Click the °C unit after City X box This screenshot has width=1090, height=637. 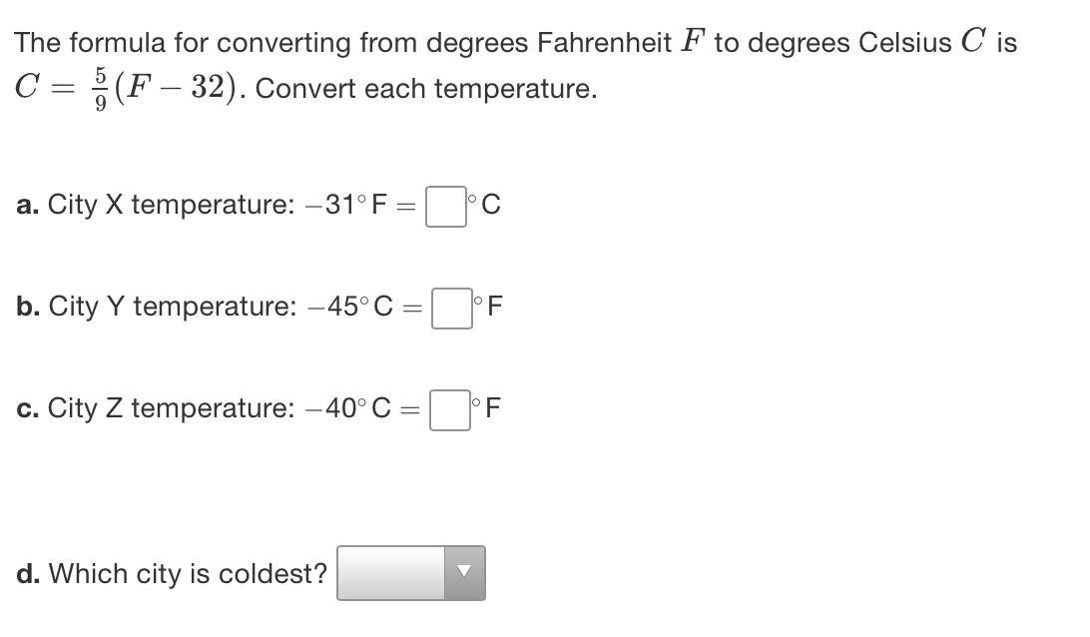[x=486, y=206]
